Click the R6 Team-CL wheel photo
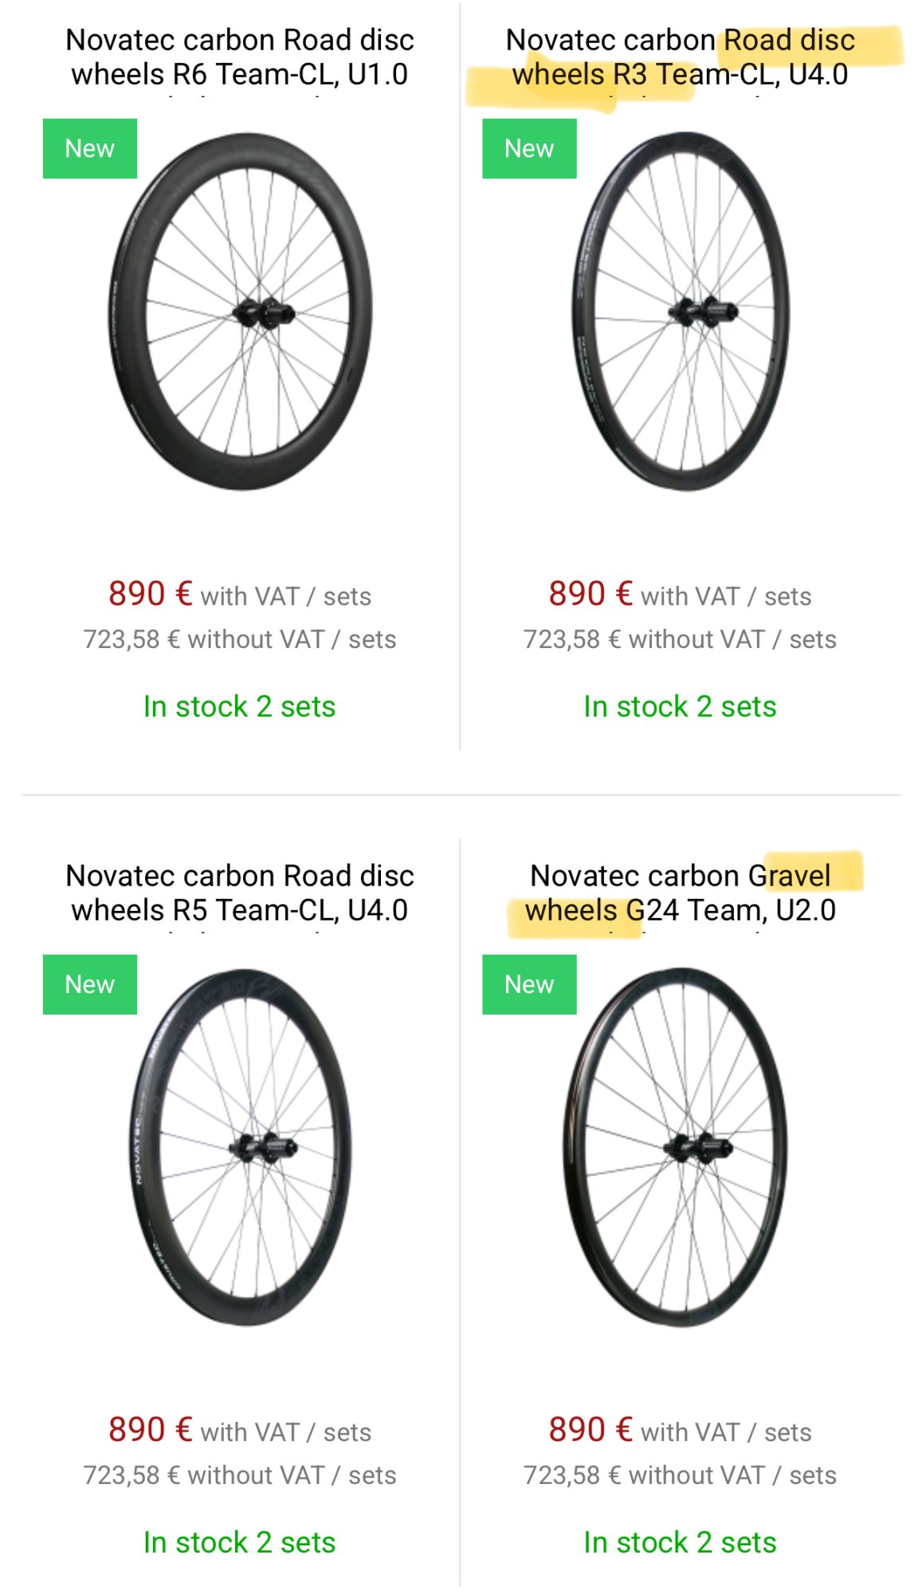Viewport: 922px width, 1594px height. tap(241, 312)
